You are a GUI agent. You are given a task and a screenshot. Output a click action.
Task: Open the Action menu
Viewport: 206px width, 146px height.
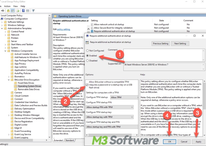tap(7, 6)
